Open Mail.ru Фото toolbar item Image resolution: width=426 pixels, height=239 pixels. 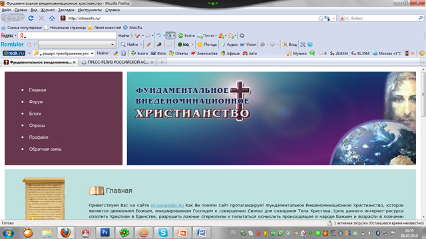click(x=158, y=53)
